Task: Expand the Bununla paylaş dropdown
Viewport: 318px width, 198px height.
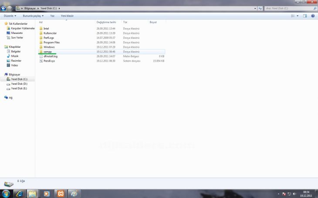Action: pyautogui.click(x=33, y=16)
